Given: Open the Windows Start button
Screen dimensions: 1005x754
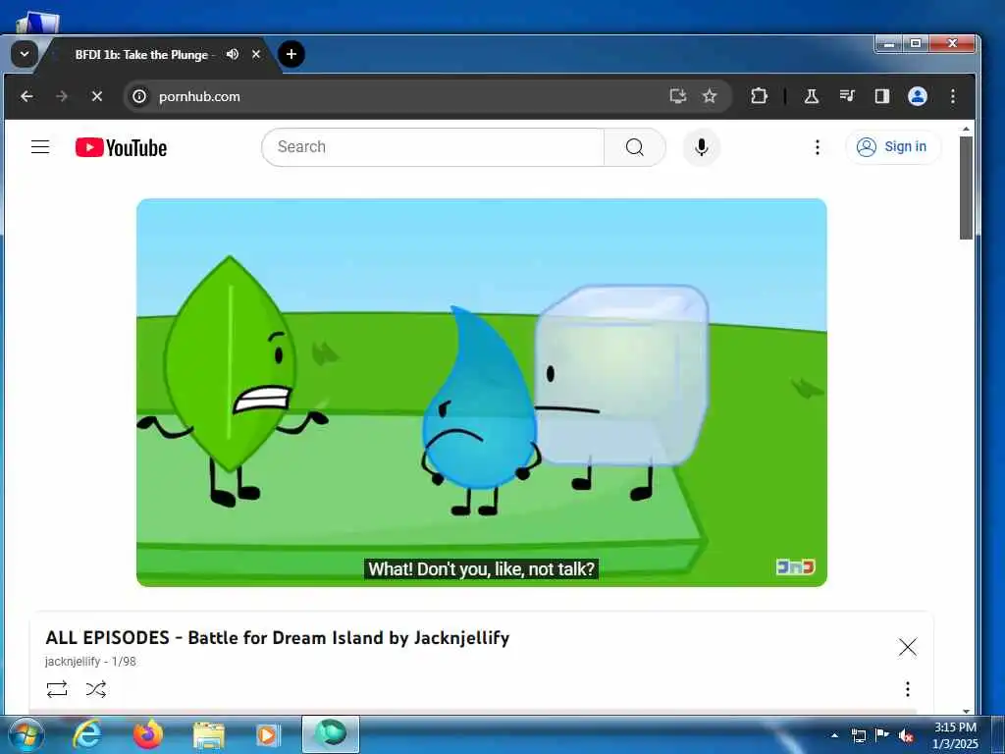Looking at the screenshot, I should (x=26, y=734).
